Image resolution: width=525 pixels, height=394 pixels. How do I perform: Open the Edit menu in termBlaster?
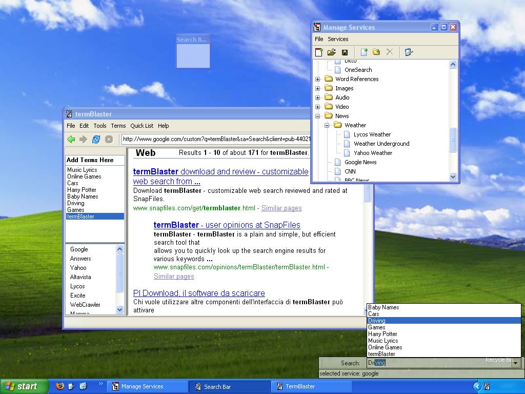coord(84,126)
